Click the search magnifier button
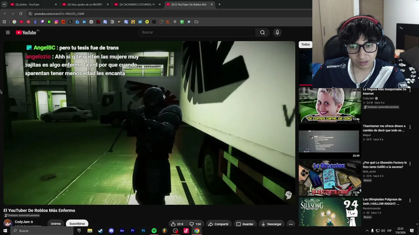 pyautogui.click(x=262, y=32)
